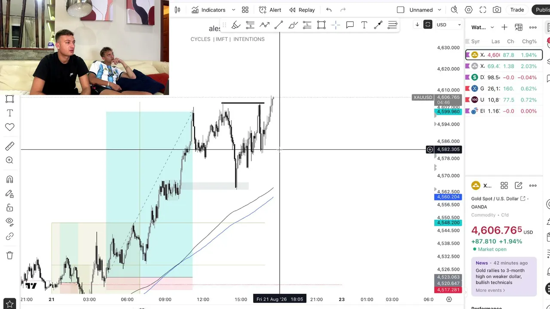Select the callout comment tool

coord(350,25)
